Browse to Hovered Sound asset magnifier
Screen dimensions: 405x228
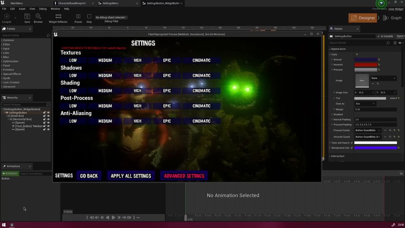390,137
